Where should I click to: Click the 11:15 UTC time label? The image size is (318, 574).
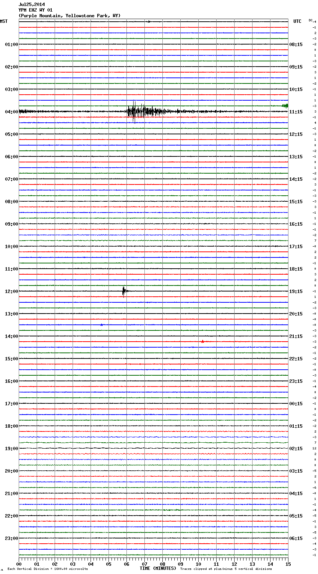click(x=296, y=112)
